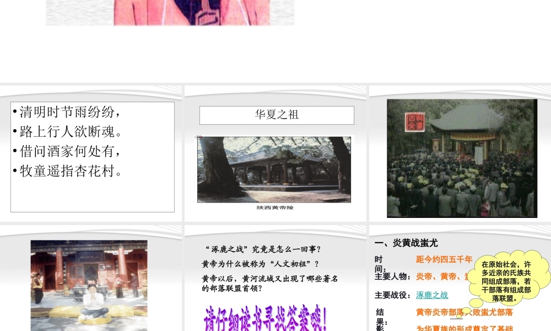This screenshot has width=551, height=331.
Task: Select the text 黄帝炎帝部落大败蚩尤部落
Action: [464, 312]
